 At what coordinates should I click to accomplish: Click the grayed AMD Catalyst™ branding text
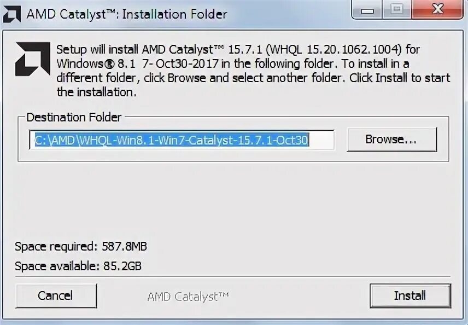click(x=188, y=297)
